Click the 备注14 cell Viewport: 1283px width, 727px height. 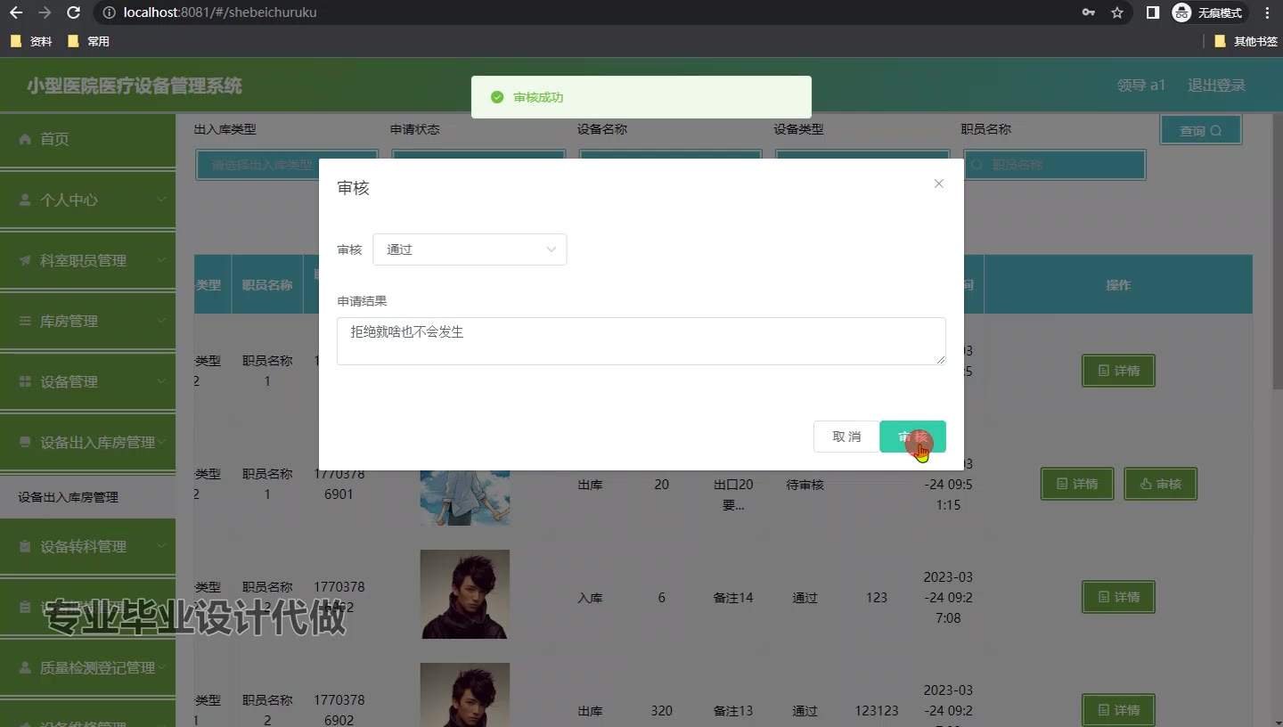pyautogui.click(x=733, y=598)
